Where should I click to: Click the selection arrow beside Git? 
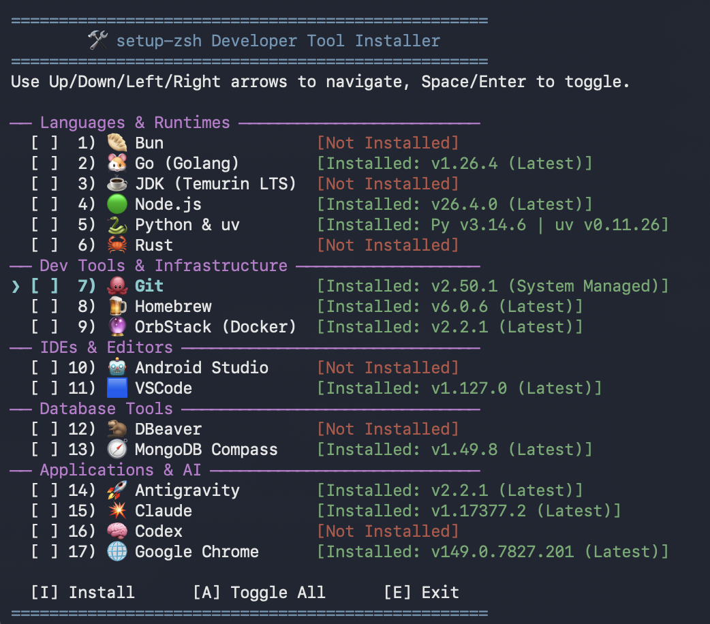coord(16,287)
